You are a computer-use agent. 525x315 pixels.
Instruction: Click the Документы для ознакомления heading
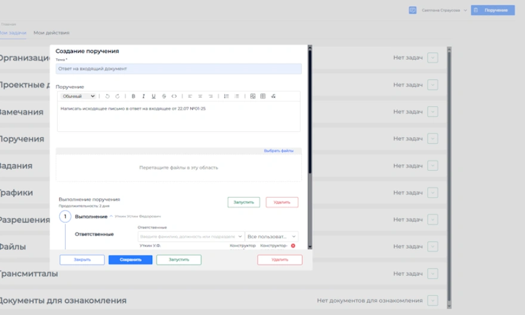click(63, 301)
